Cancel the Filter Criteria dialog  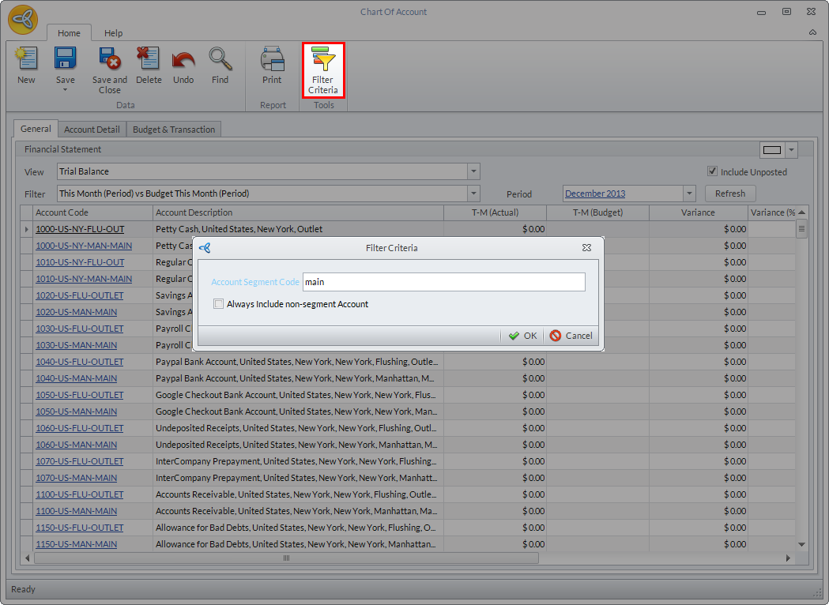571,336
